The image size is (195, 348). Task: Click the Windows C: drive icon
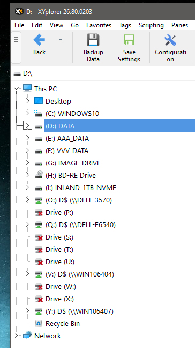38,113
